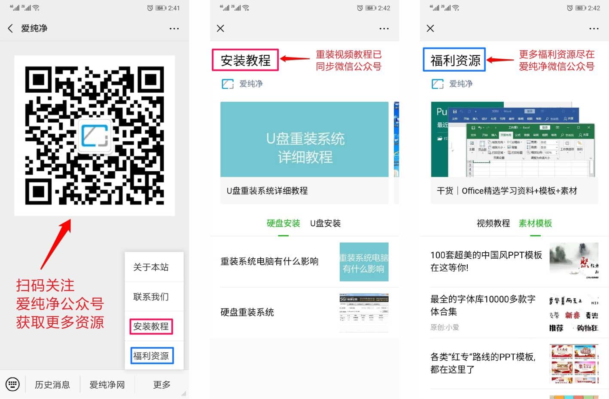Tap the U盘重装系统详细教程 banner image
Screen dimensions: 609x399
coord(304,139)
